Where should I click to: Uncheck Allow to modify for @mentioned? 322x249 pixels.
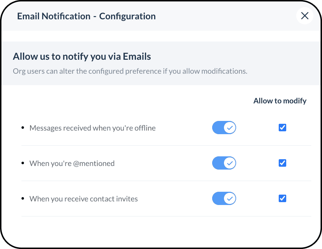click(x=282, y=163)
